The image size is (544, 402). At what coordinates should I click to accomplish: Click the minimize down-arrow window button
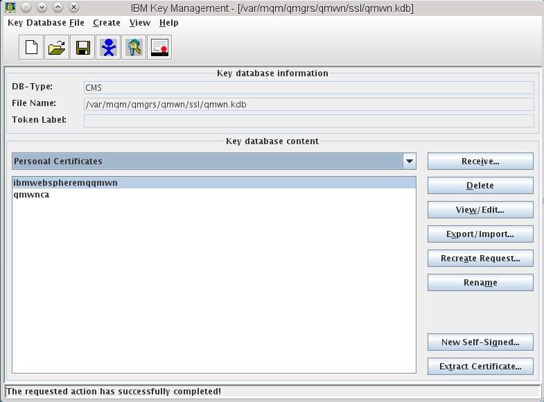click(42, 8)
